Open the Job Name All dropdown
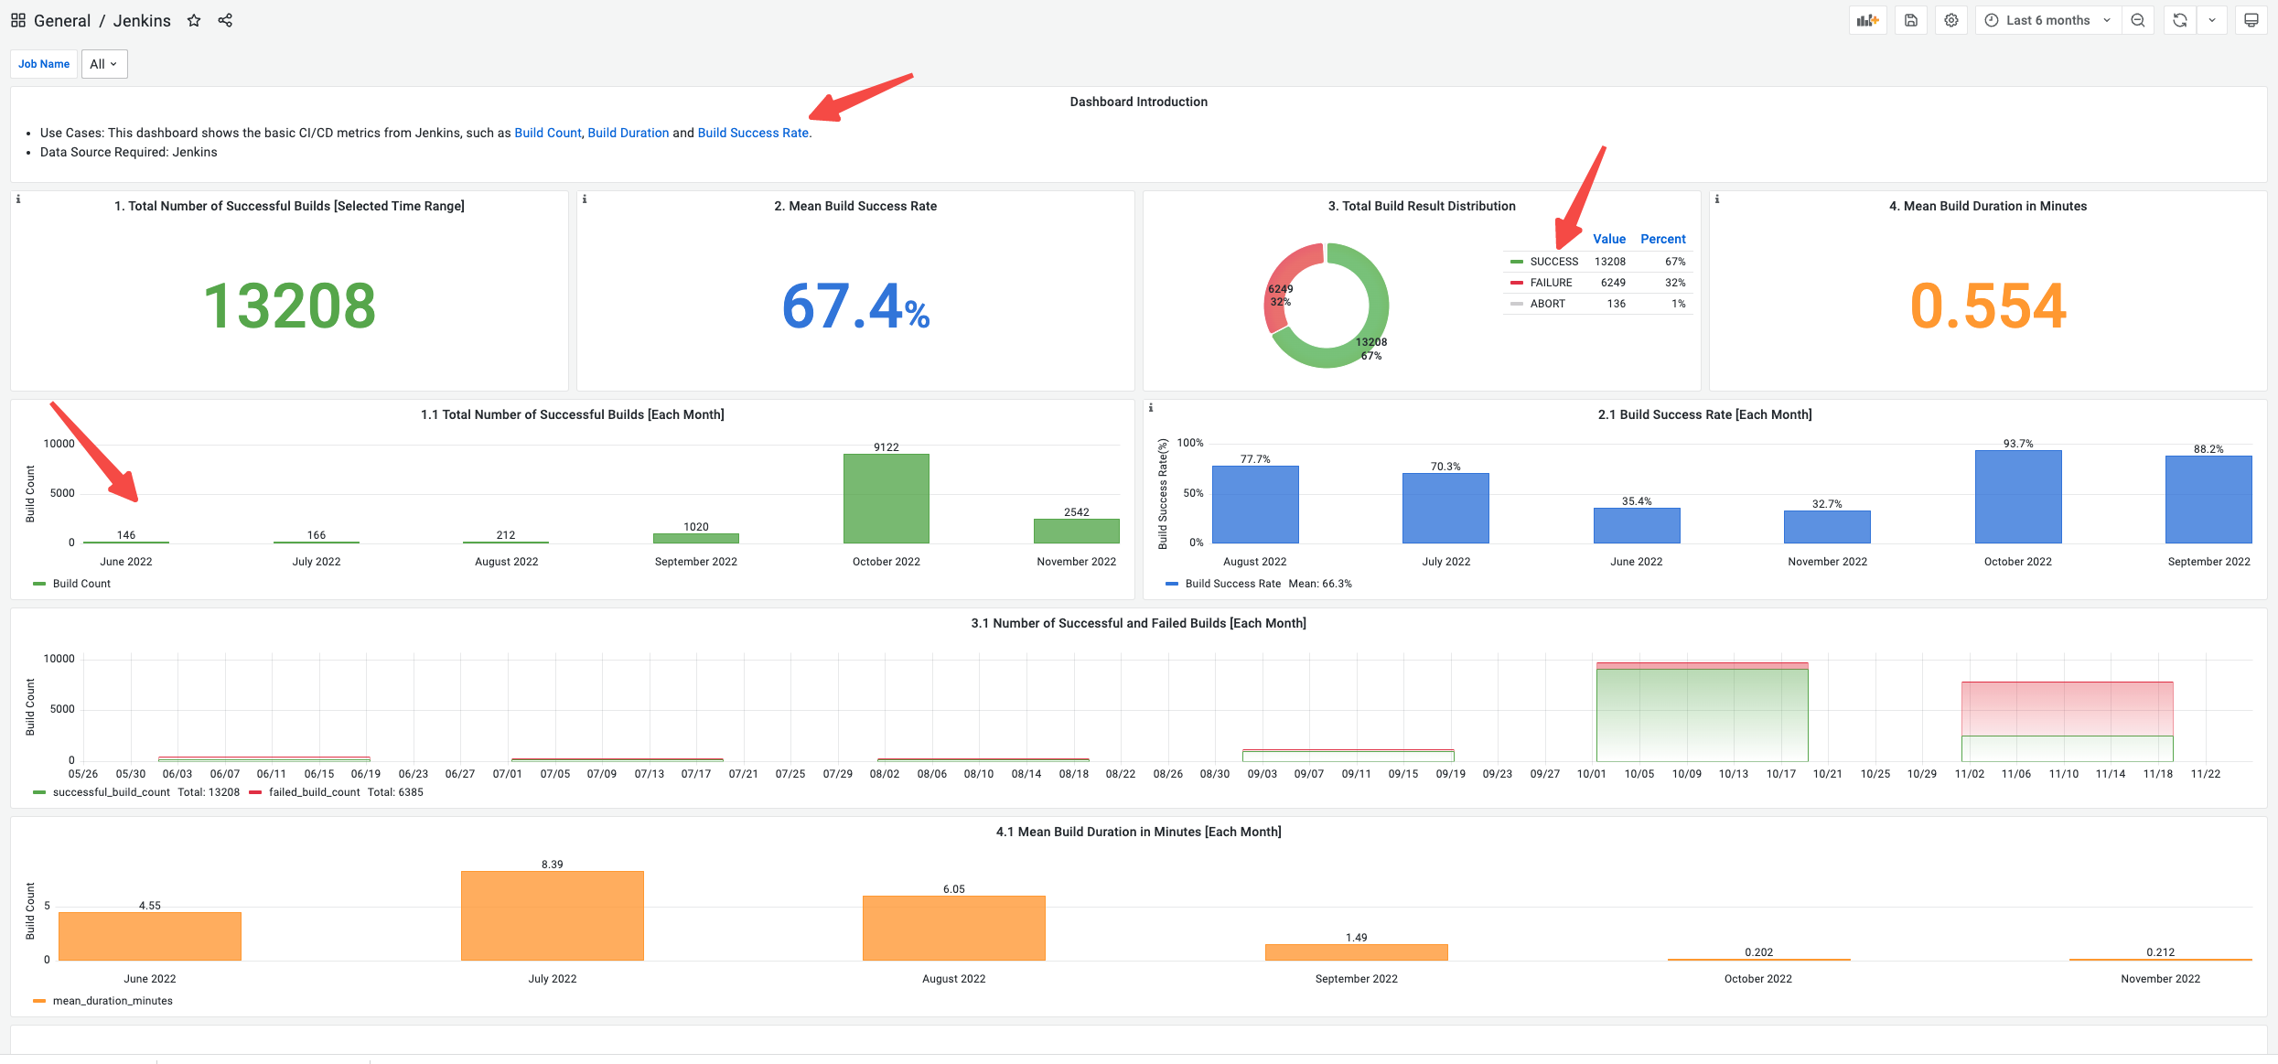The image size is (2278, 1064). pyautogui.click(x=104, y=64)
